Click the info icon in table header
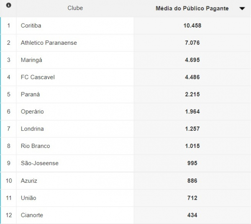 click(x=9, y=5)
